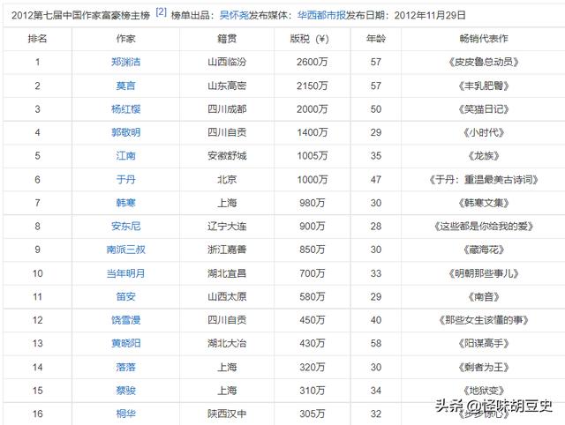Open the link for author 桐华

click(125, 414)
